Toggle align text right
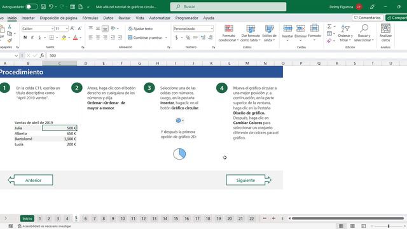The height and width of the screenshot is (229, 407). [x=105, y=38]
